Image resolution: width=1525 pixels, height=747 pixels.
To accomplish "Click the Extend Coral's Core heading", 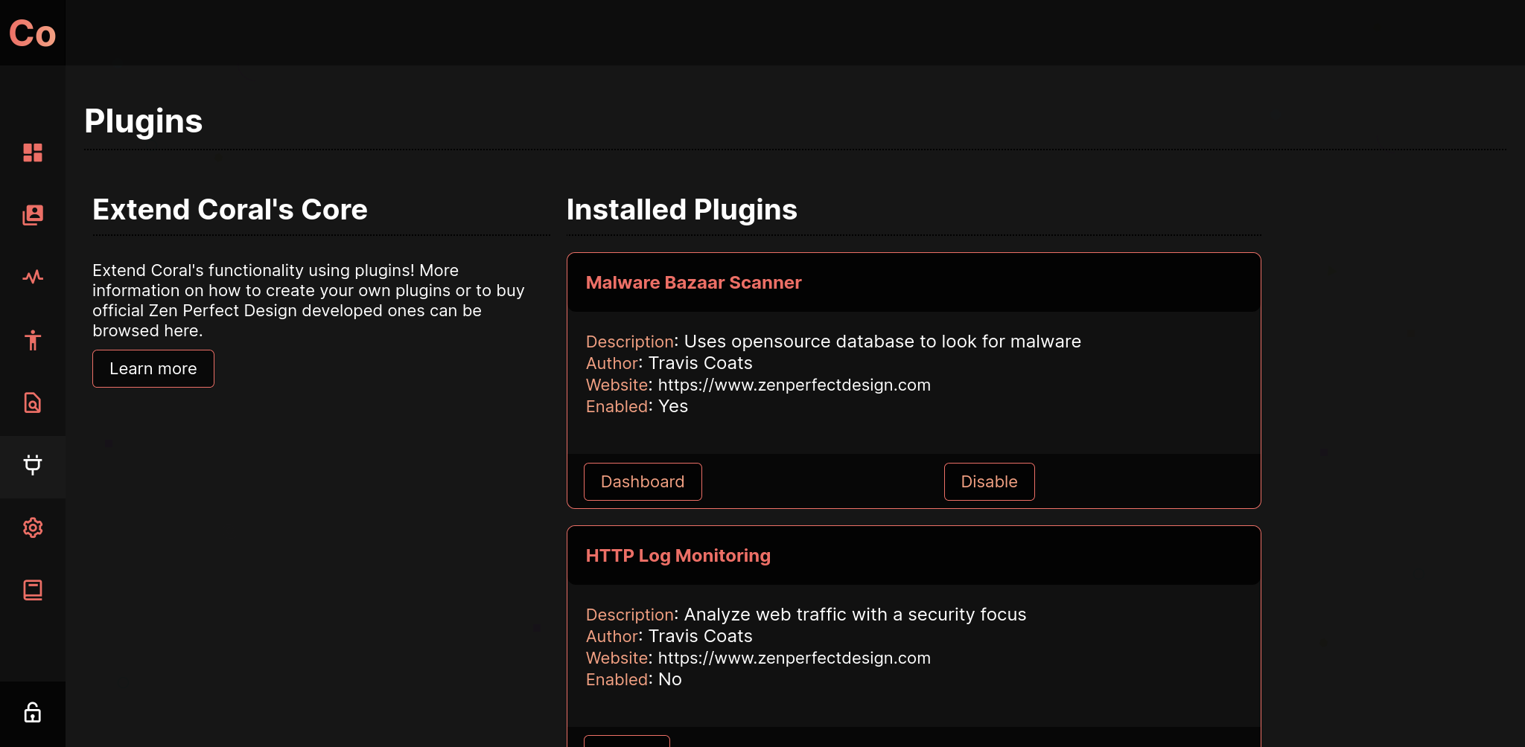I will click(230, 209).
